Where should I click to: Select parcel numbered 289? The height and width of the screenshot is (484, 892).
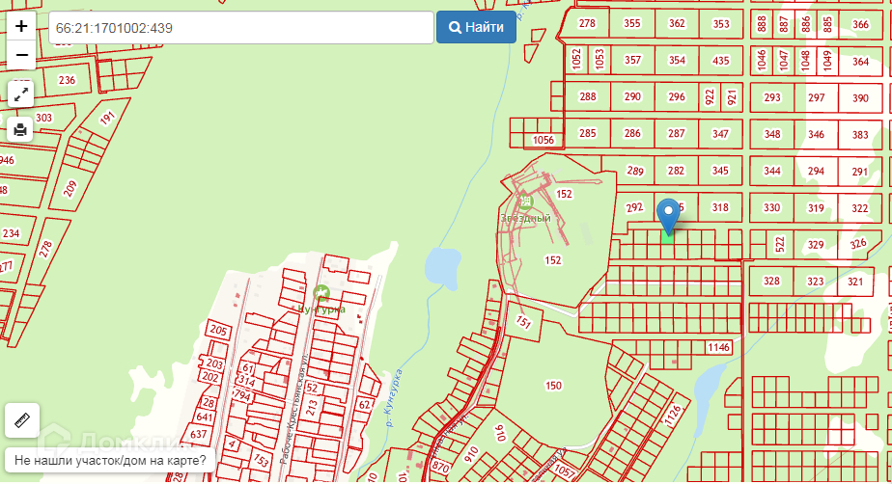pos(634,171)
